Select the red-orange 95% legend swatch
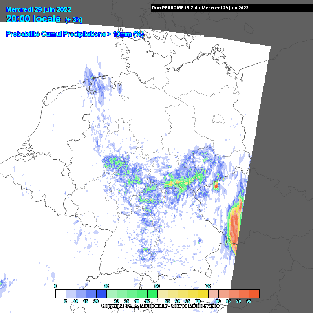The image size is (313, 313). 254,293
